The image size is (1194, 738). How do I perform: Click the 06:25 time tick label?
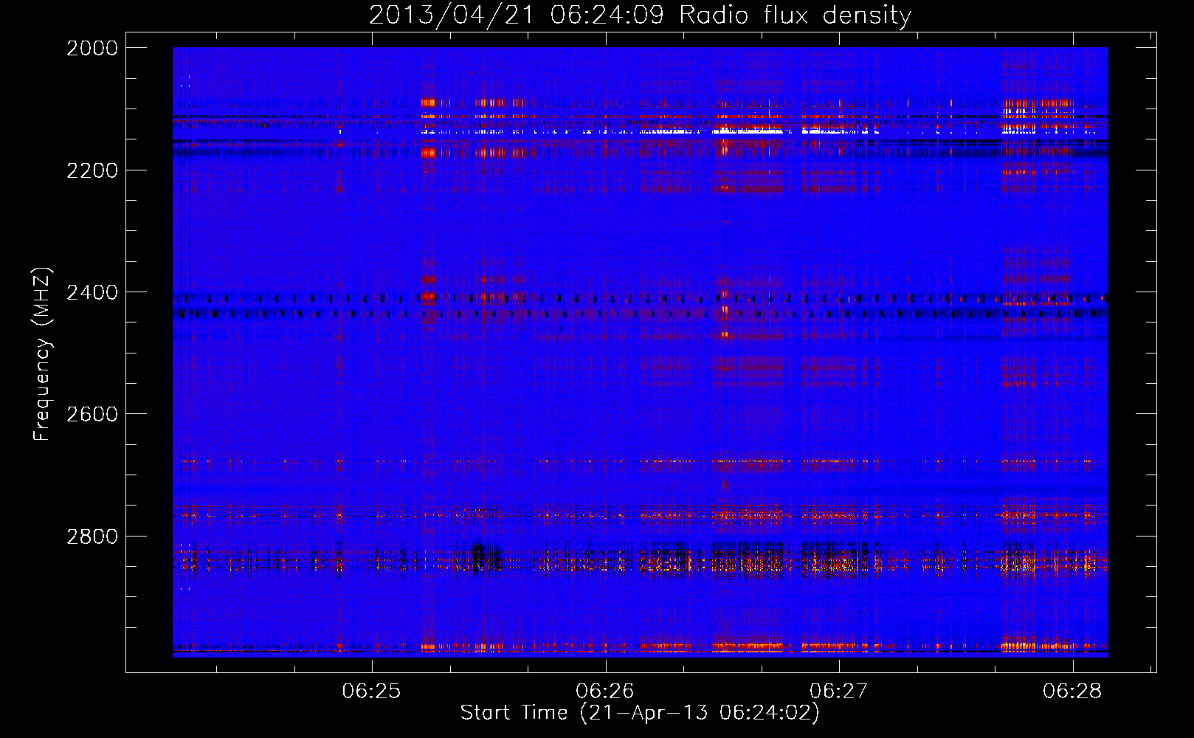coord(372,691)
